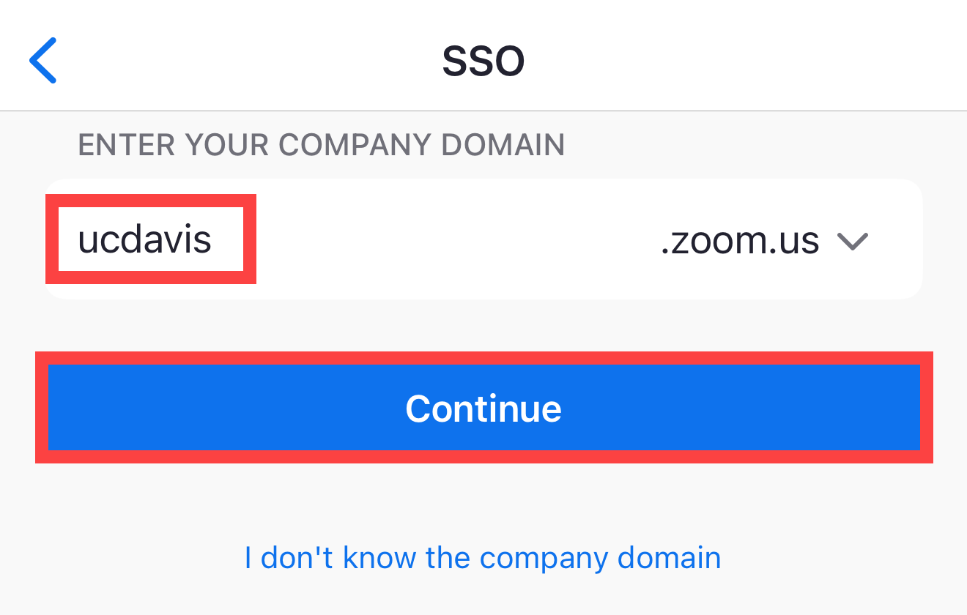967x615 pixels.
Task: Select the .zoom.us suffix text
Action: (x=739, y=240)
